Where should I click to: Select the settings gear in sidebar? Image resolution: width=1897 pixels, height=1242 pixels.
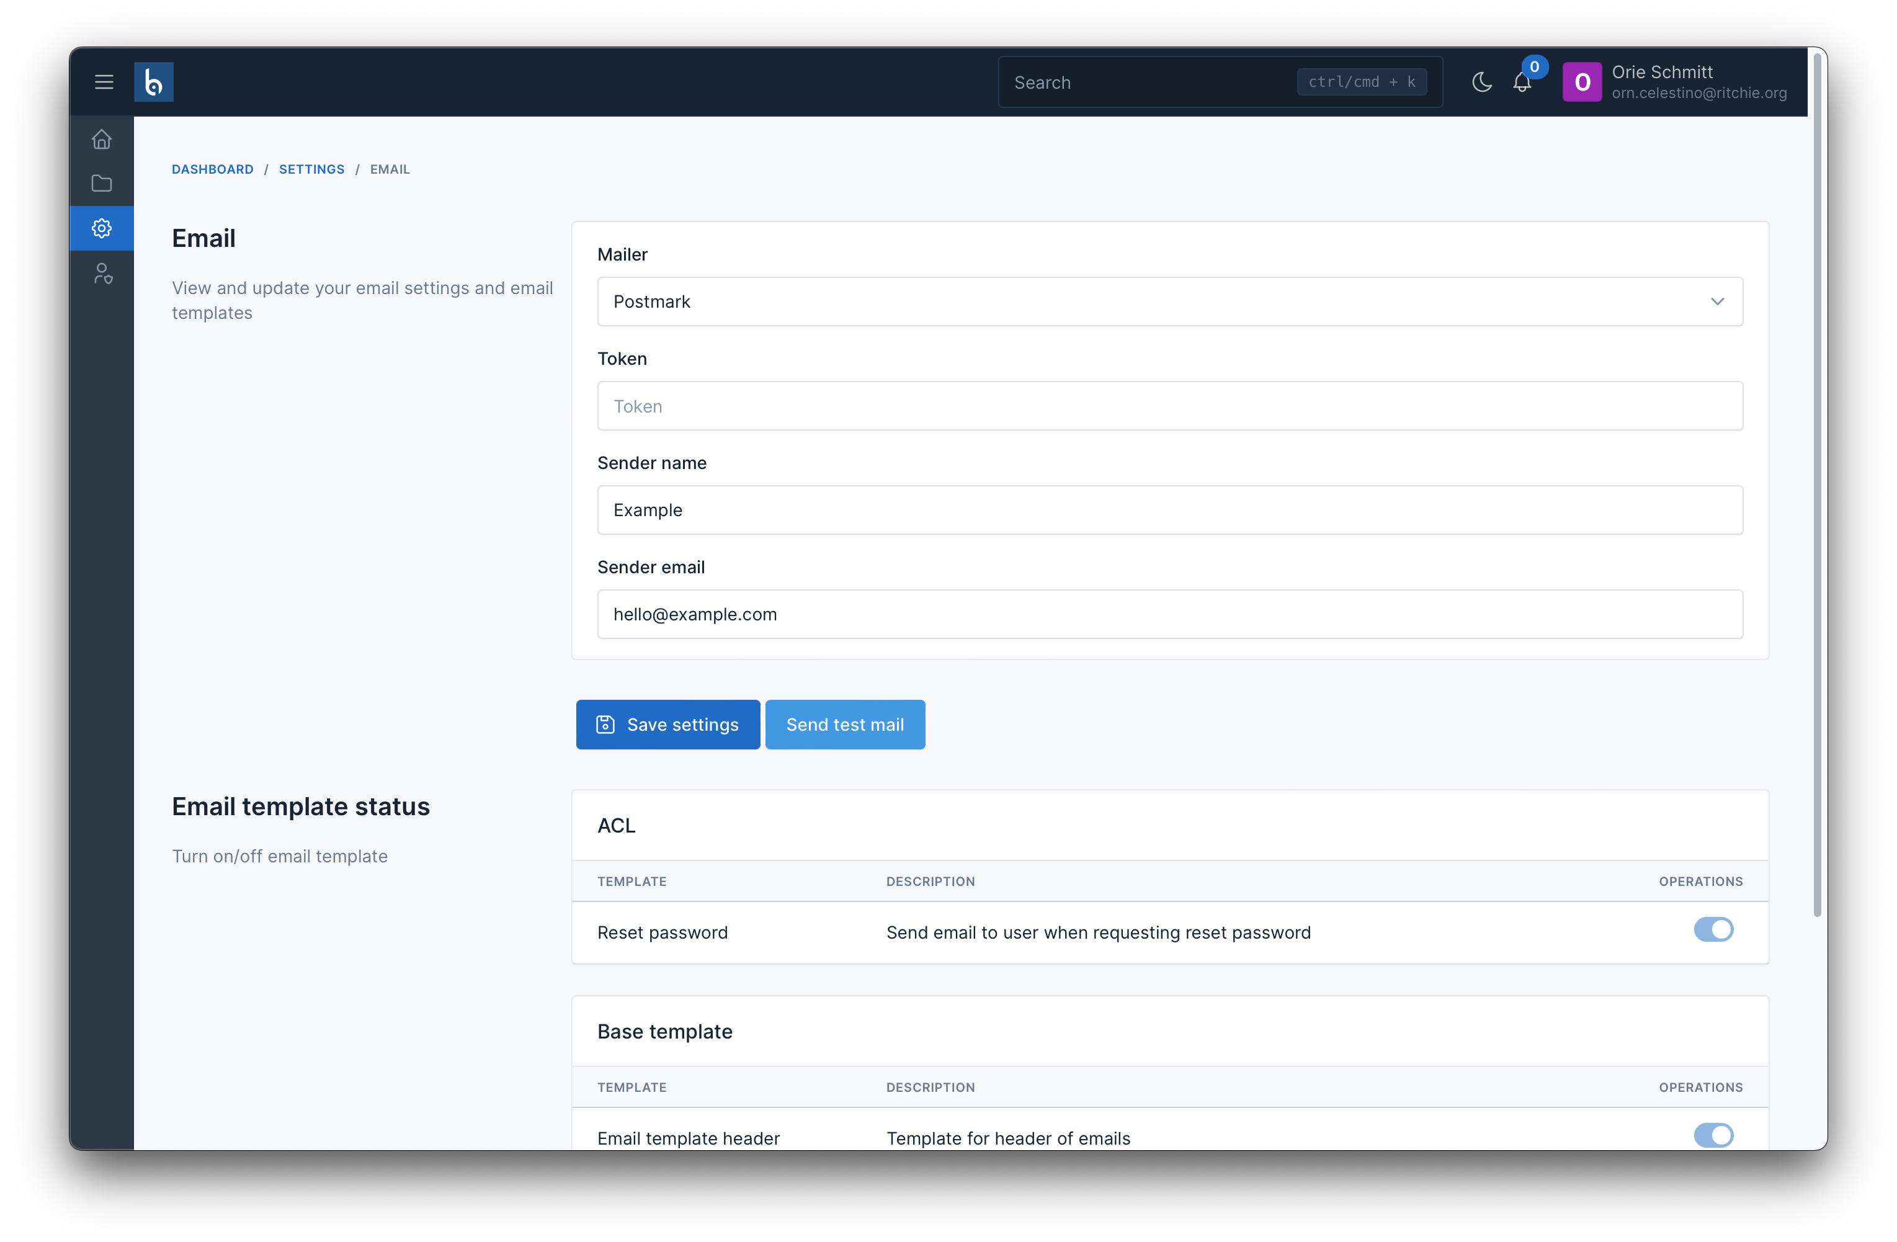click(102, 228)
